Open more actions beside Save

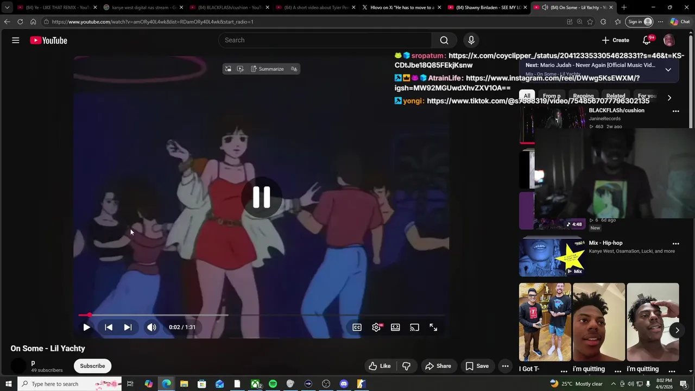pos(505,366)
